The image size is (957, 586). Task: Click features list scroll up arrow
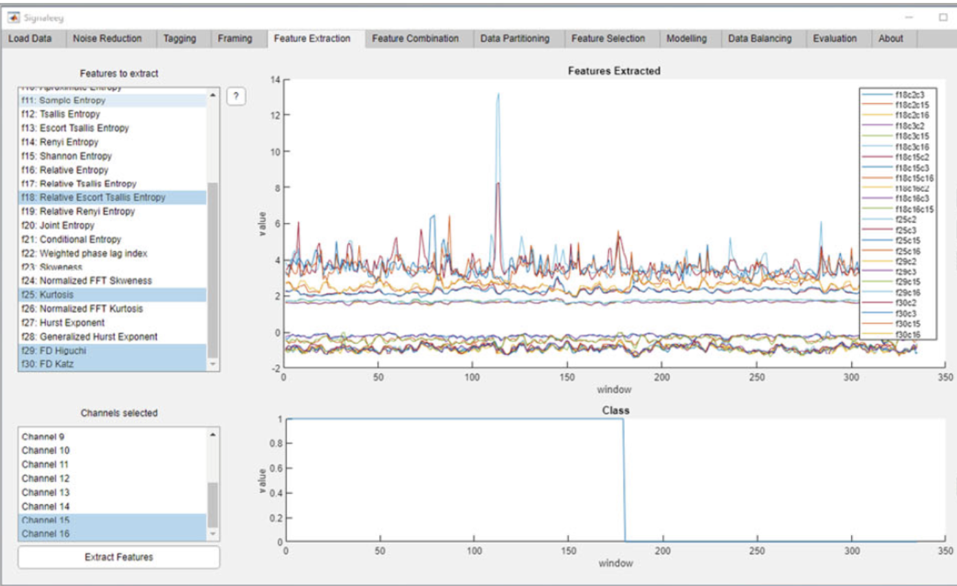[212, 95]
